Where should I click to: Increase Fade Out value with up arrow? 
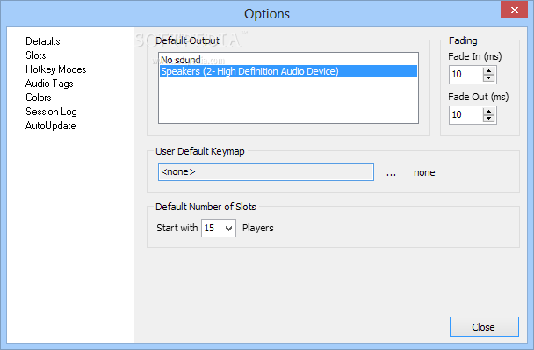coord(488,111)
